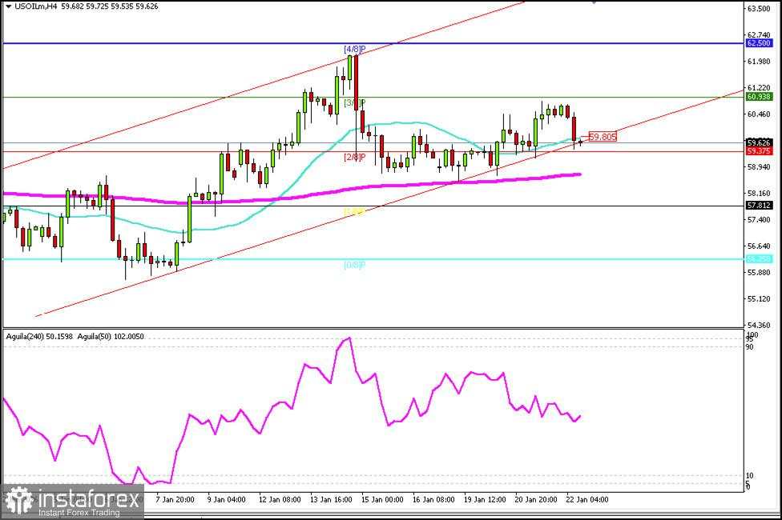Click the InstaForex logo icon
This screenshot has width=782, height=520.
coord(21,500)
